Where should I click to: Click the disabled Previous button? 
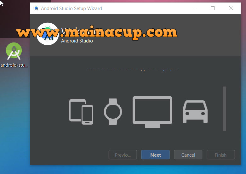(x=123, y=155)
